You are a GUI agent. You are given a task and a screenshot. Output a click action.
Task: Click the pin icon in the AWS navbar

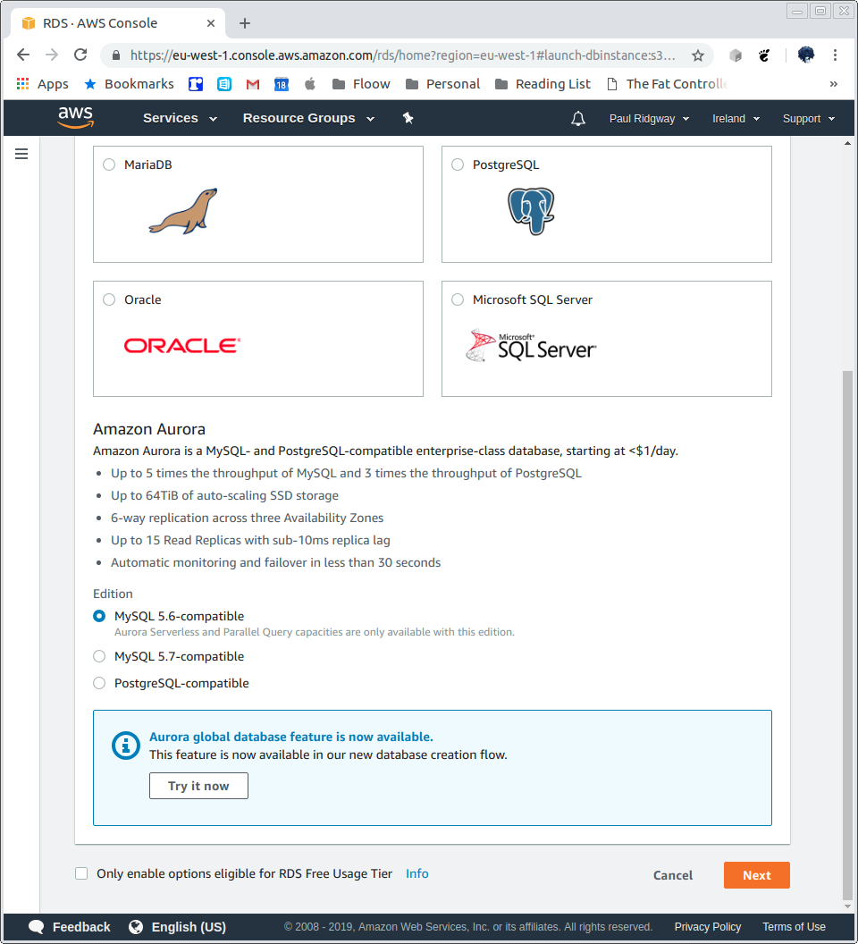tap(408, 117)
